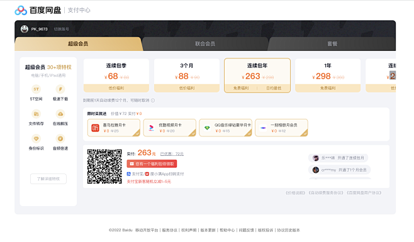Switch to the 超级会员 tab
This screenshot has height=242, width=414.
click(78, 44)
